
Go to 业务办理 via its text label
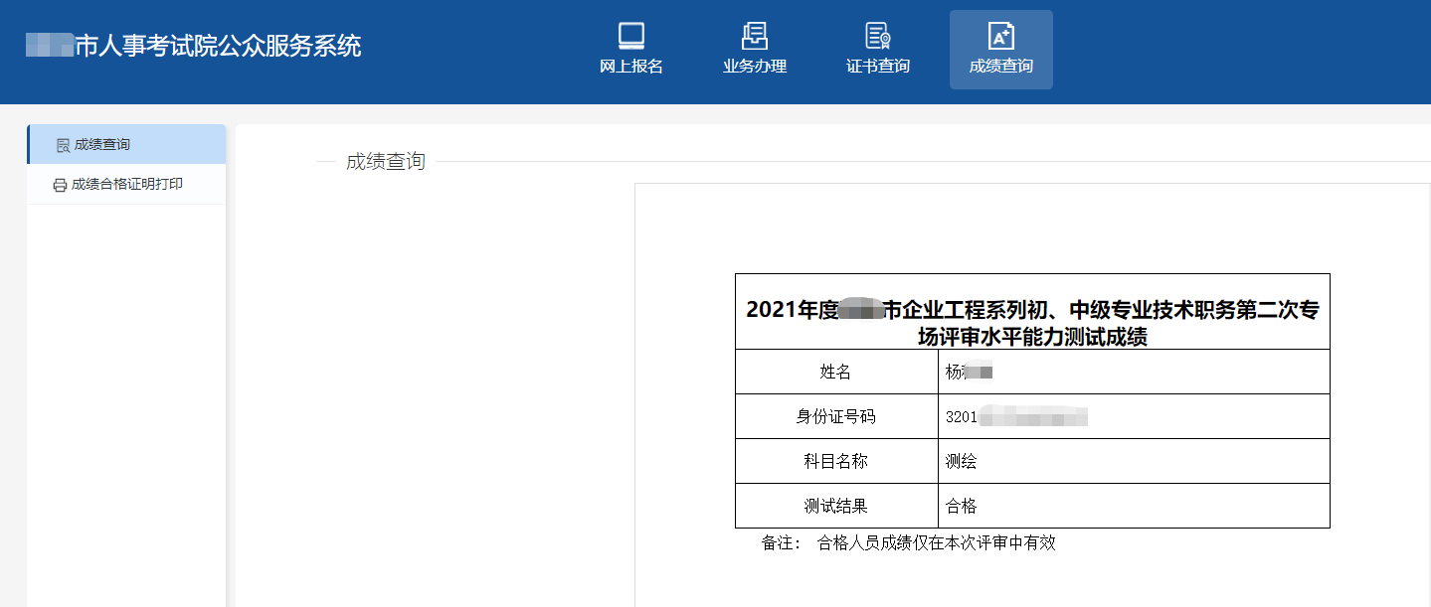[754, 67]
